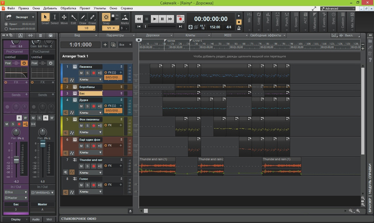This screenshot has height=223, width=374.
Task: Arm recording on Фон пианины track
Action: pyautogui.click(x=94, y=125)
